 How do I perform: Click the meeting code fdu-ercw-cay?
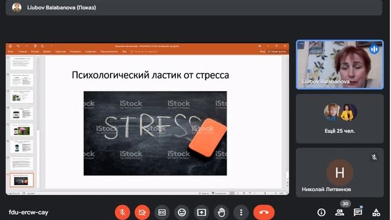pos(29,212)
